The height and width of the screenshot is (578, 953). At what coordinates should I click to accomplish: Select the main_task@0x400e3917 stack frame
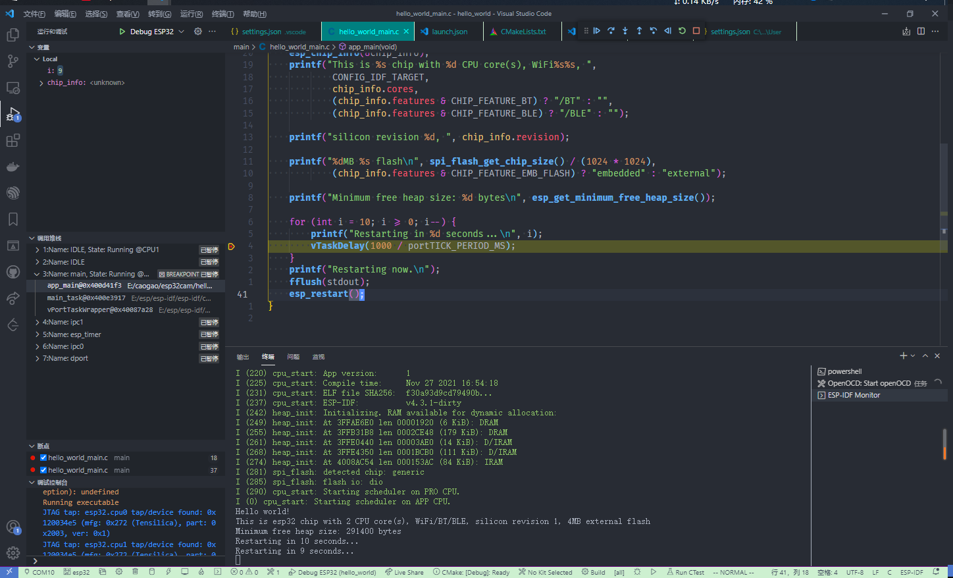tap(125, 298)
